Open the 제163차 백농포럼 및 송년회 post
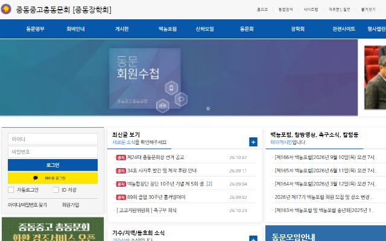 [x=324, y=210]
